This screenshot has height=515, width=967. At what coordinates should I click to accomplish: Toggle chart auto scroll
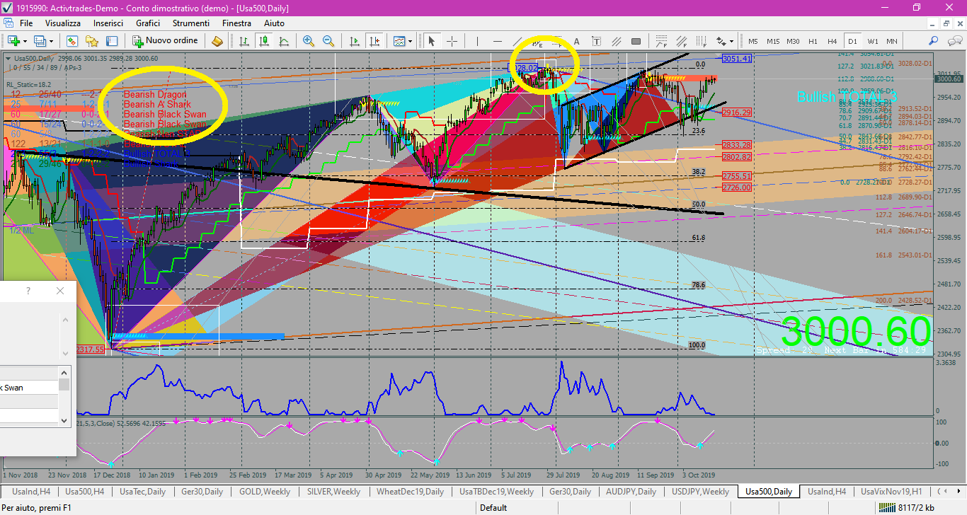click(353, 41)
